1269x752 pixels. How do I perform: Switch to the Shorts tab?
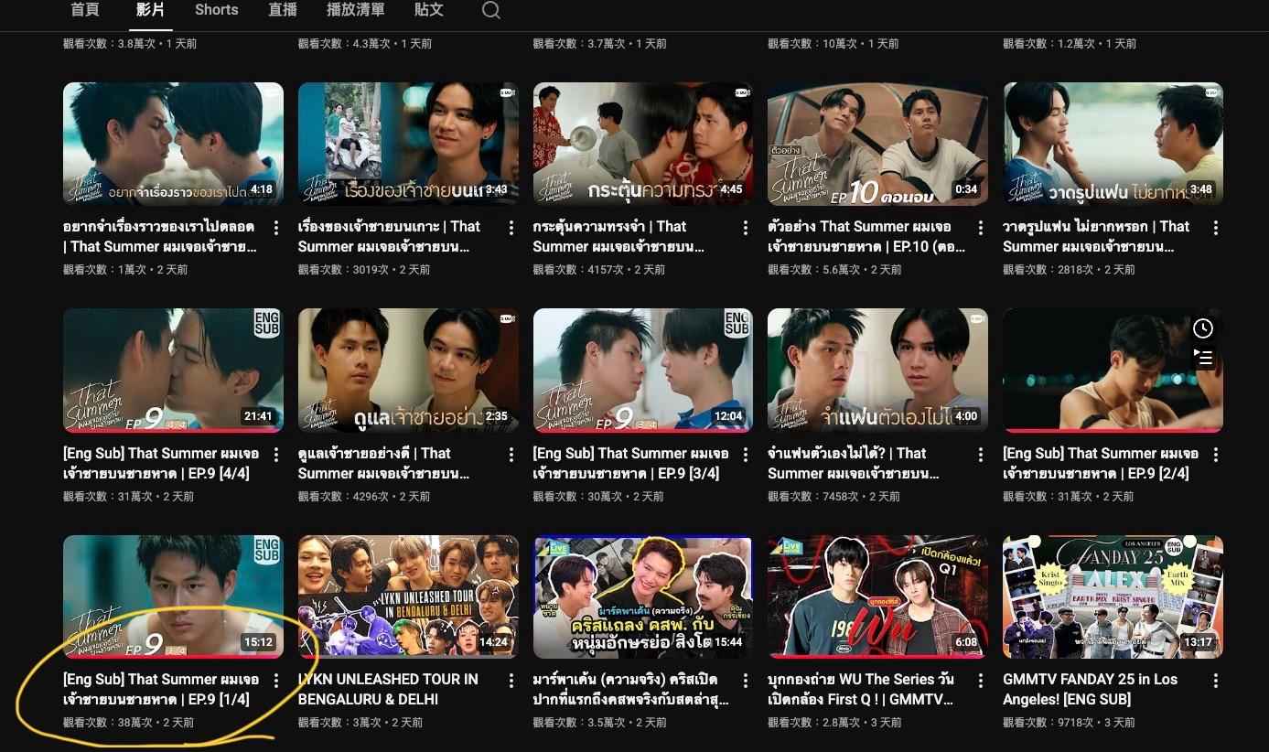pyautogui.click(x=216, y=10)
